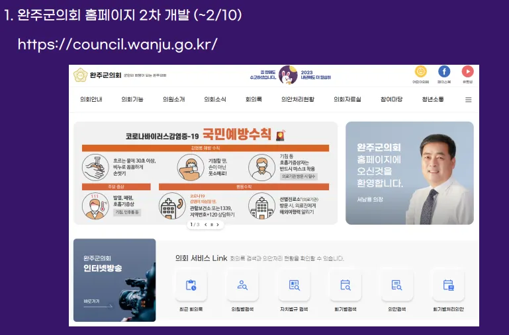Click the slide title 완주군의회 홈페이지 2차 개발
This screenshot has height=335, width=509.
[123, 15]
